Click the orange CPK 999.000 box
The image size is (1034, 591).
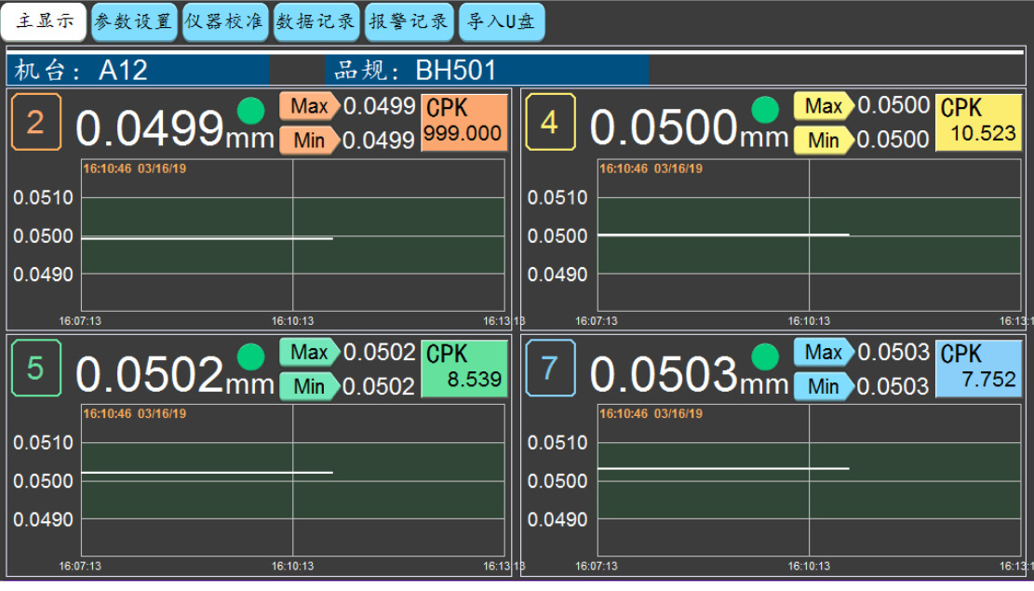tap(464, 122)
